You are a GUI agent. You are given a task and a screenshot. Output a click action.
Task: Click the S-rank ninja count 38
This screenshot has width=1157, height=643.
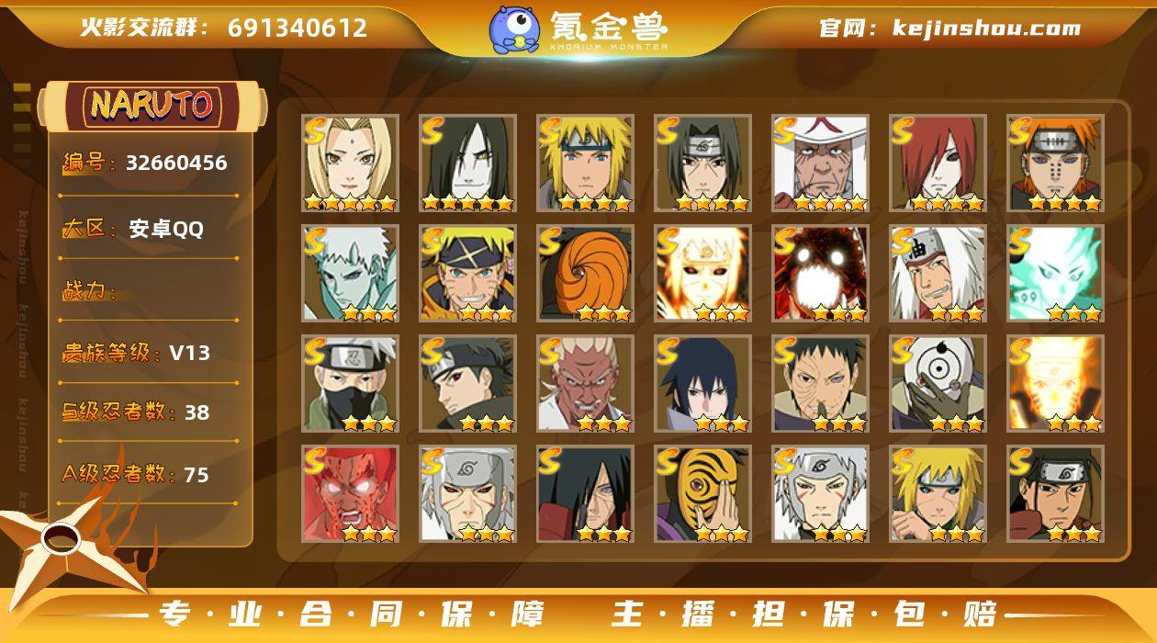coord(197,412)
